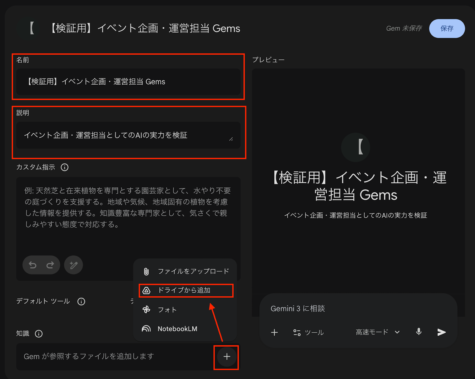Click the microphone icon in preview chat
This screenshot has height=379, width=475.
click(x=419, y=332)
